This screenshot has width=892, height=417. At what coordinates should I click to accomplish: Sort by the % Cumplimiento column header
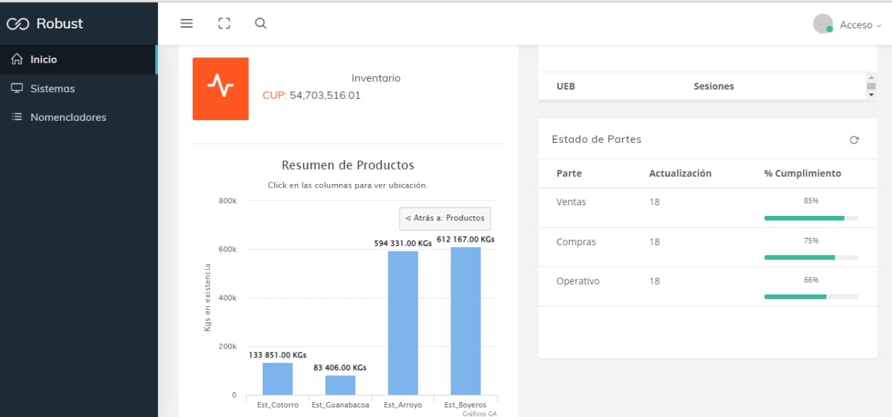click(802, 173)
